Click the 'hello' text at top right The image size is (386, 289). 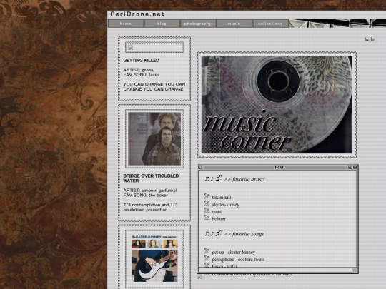point(370,39)
